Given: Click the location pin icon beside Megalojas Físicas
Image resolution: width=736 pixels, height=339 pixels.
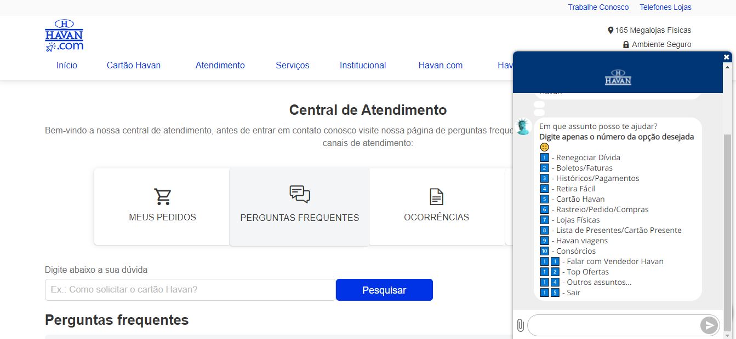Looking at the screenshot, I should [x=611, y=31].
